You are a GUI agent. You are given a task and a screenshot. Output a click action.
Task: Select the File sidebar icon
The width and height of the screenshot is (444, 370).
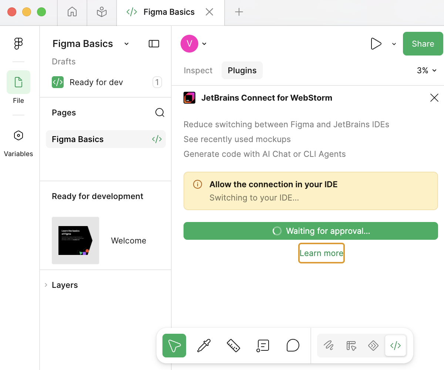click(18, 82)
